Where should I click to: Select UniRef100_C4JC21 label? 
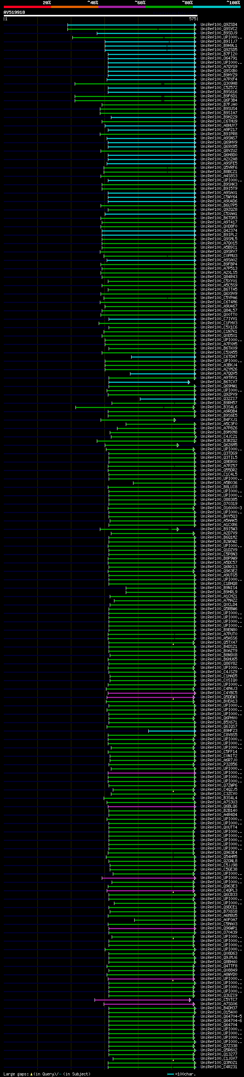[218, 436]
